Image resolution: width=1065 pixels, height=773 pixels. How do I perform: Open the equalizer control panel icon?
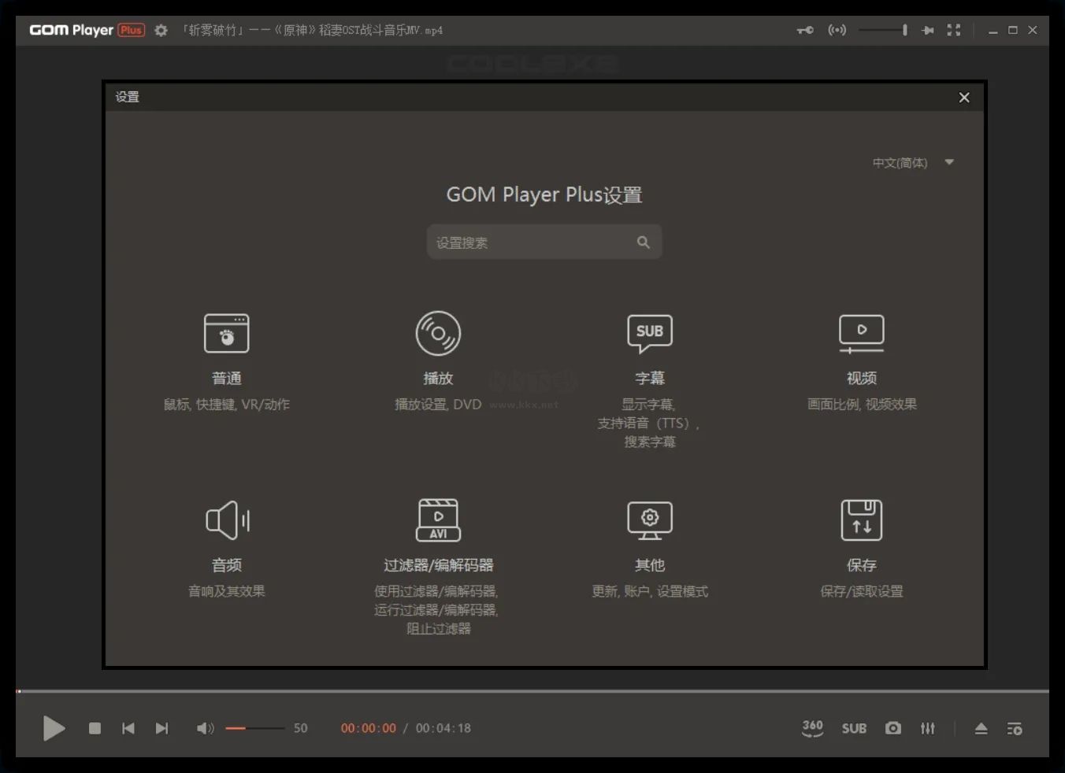point(928,728)
